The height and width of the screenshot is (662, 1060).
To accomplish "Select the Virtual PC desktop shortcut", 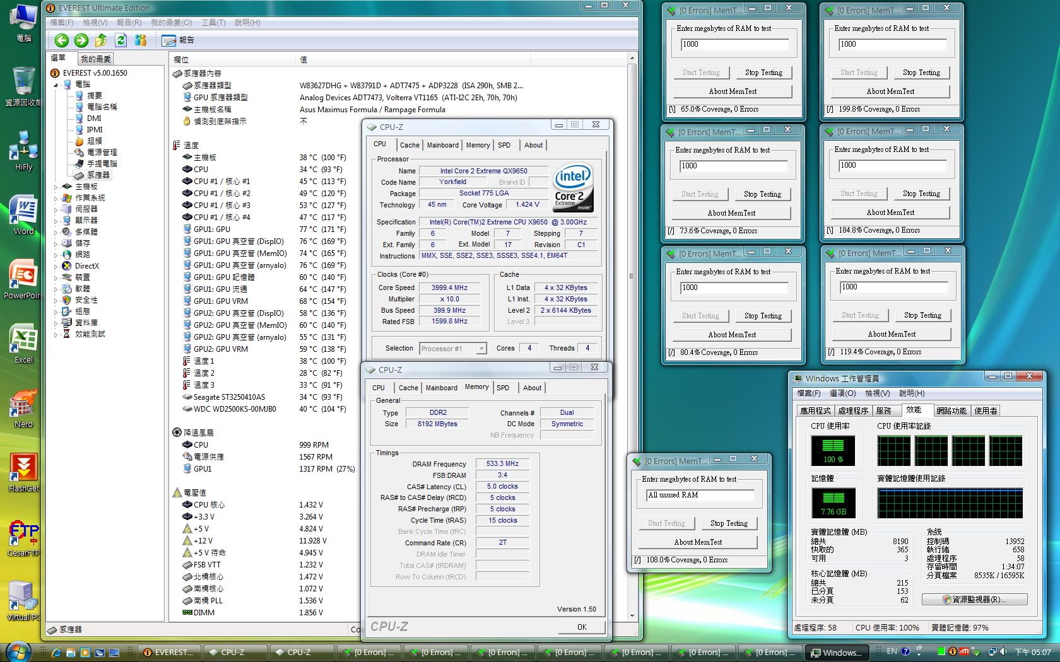I will click(x=23, y=601).
